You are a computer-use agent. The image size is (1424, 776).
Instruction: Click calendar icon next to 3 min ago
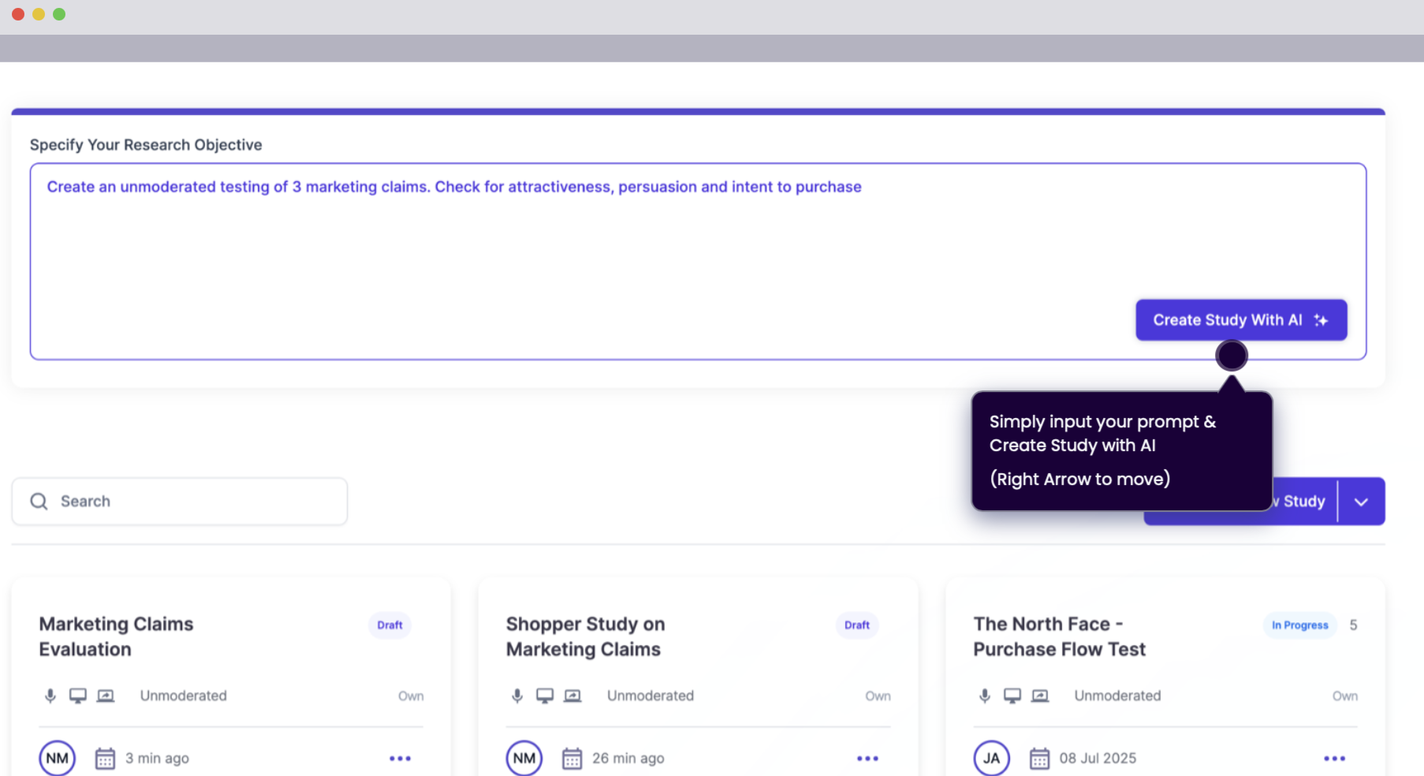(105, 759)
